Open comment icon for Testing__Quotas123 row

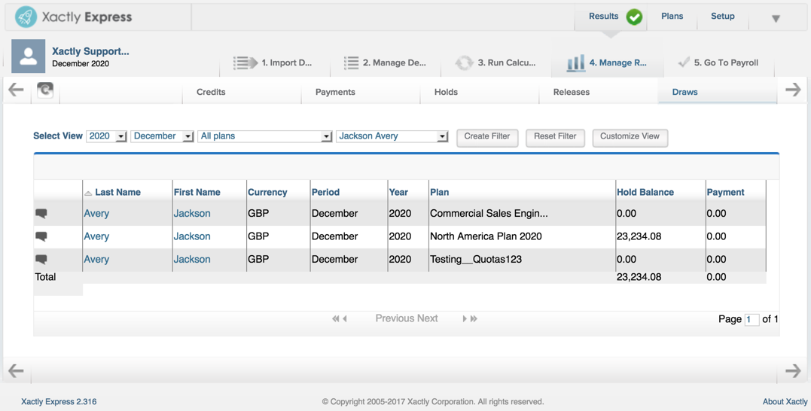coord(41,260)
